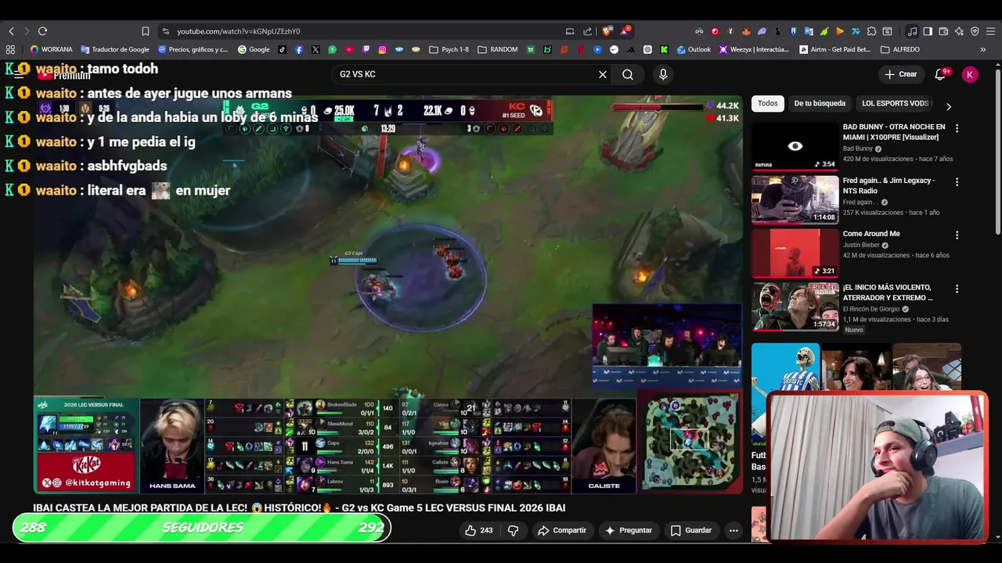Open options for Fred again video
Viewport: 1002px width, 563px height.
[x=957, y=181]
